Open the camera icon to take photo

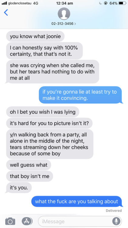point(10,221)
